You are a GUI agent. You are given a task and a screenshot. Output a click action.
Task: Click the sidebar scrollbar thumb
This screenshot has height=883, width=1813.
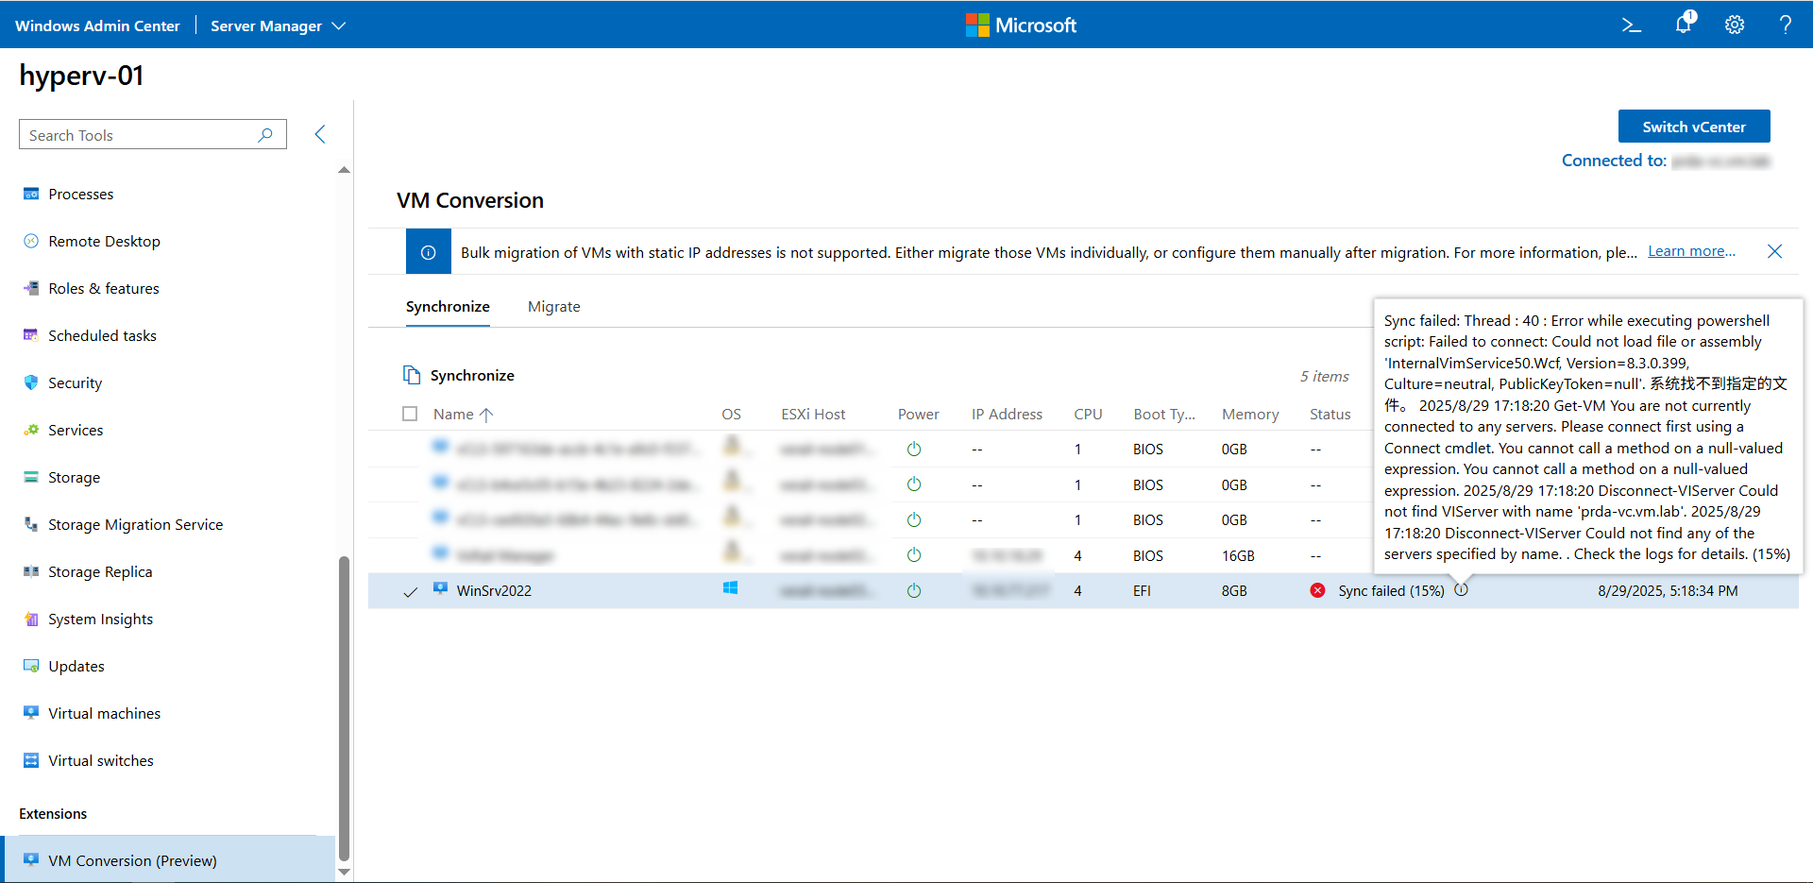[344, 708]
